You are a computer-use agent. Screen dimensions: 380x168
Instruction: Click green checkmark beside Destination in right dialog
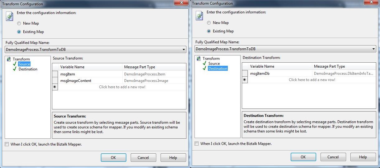pyautogui.click(x=204, y=68)
